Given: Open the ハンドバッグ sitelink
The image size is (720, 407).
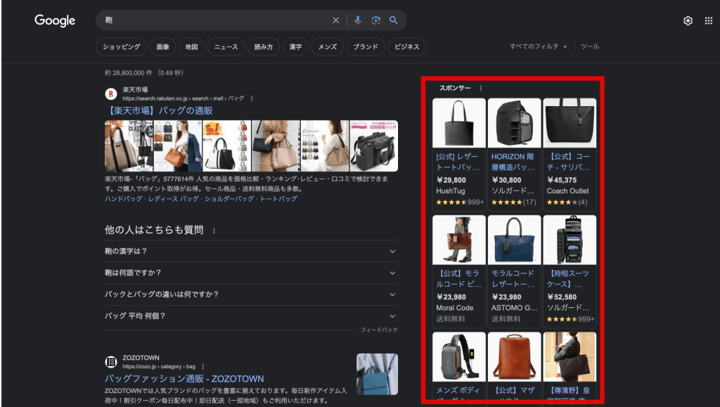Looking at the screenshot, I should pyautogui.click(x=124, y=199).
